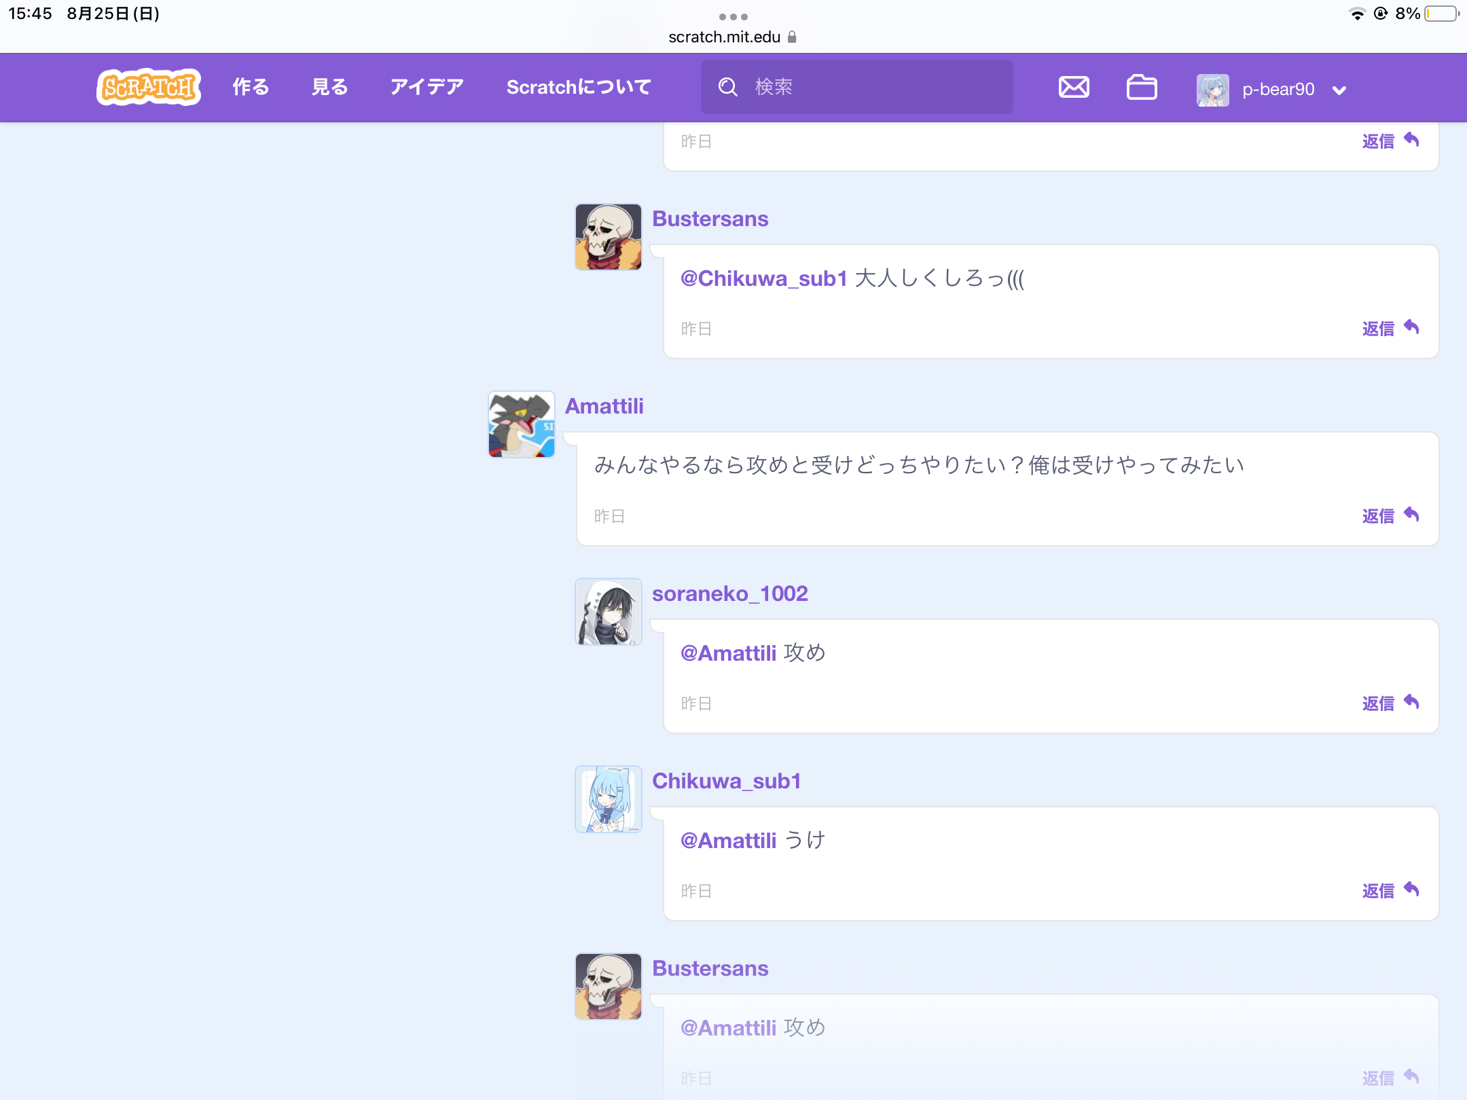Open the アイデア menu item
Screen dimensions: 1467x1100
click(427, 87)
